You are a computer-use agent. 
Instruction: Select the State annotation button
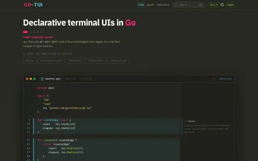tap(29, 61)
